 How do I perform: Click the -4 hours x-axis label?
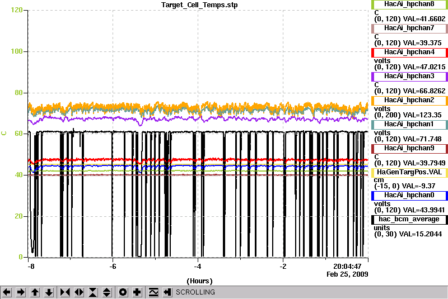coord(198,267)
